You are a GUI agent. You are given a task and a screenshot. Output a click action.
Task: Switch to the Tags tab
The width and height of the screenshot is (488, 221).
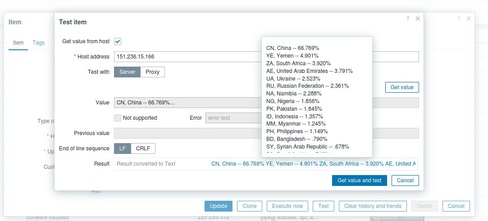(x=38, y=43)
